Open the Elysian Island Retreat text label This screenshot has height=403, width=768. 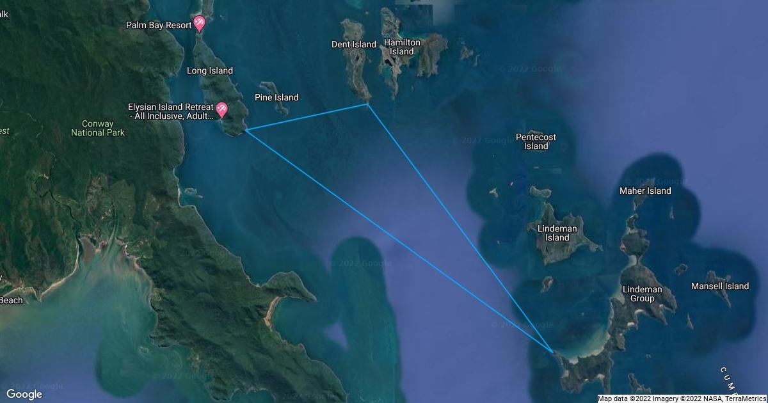pos(171,111)
